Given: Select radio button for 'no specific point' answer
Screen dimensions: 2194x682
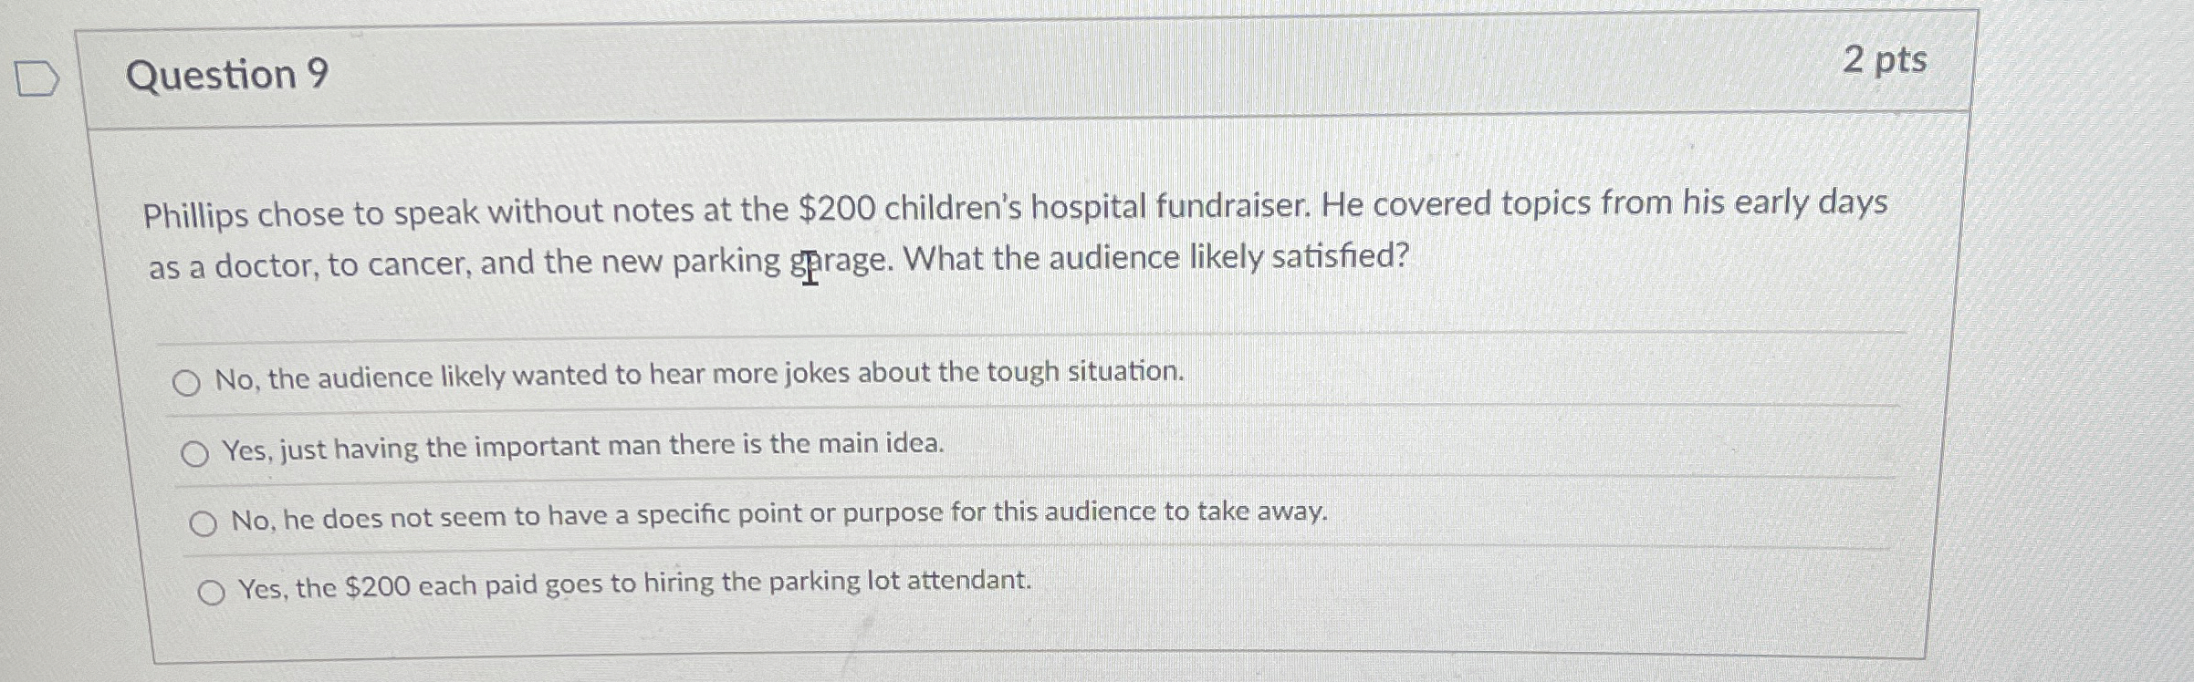Looking at the screenshot, I should tap(204, 522).
